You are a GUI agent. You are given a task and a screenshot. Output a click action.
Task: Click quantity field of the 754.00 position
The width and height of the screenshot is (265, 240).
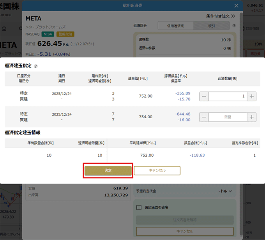[x=228, y=117]
